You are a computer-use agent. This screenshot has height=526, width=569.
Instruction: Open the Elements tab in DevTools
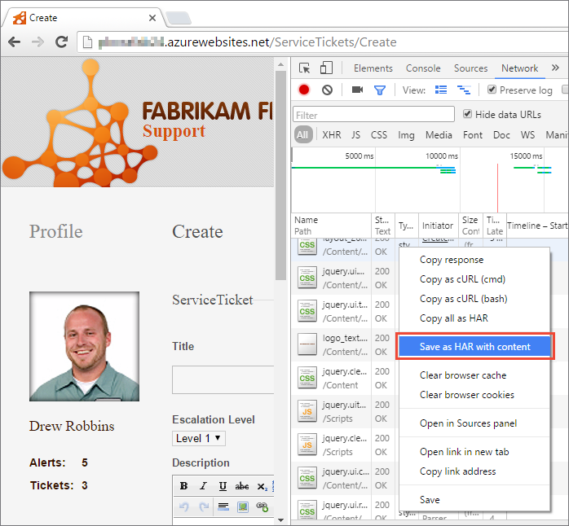[373, 68]
